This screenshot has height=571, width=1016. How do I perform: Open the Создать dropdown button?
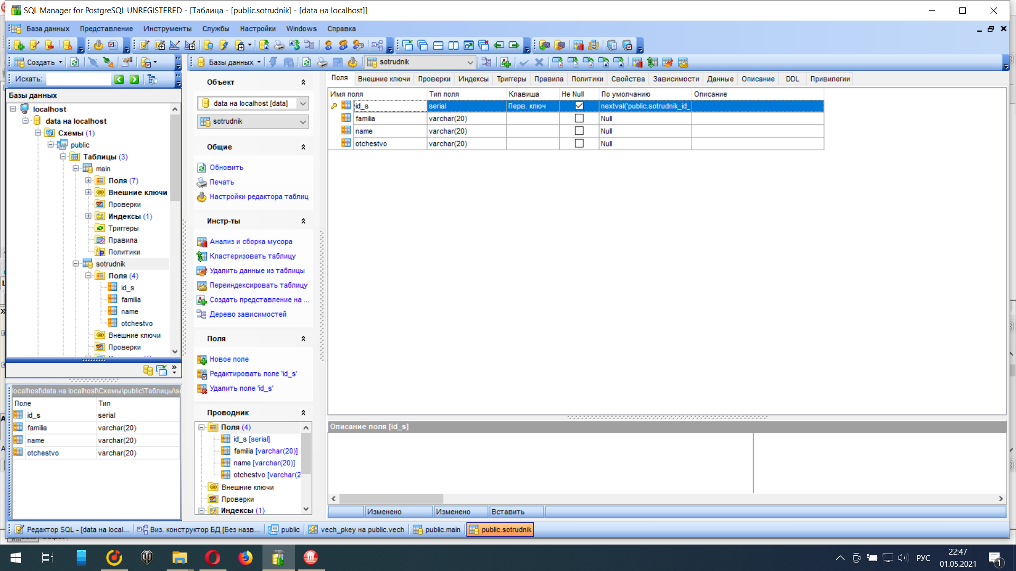coord(39,62)
